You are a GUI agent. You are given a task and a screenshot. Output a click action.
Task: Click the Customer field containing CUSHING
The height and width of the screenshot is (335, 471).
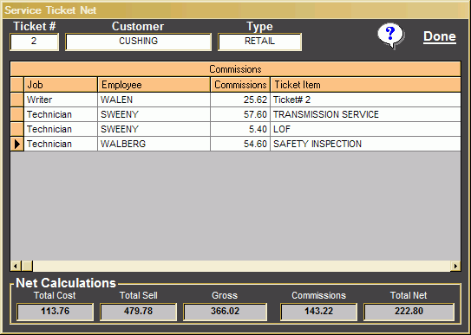pyautogui.click(x=138, y=42)
